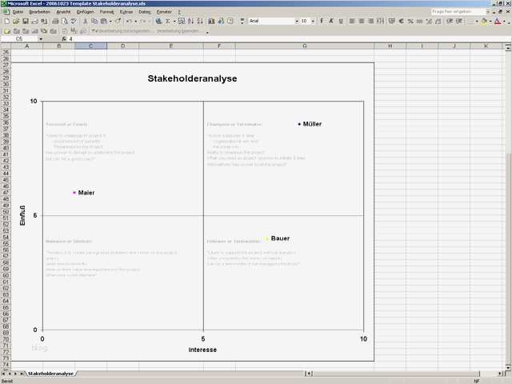
Task: Align cell text to the right
Action: [x=371, y=22]
